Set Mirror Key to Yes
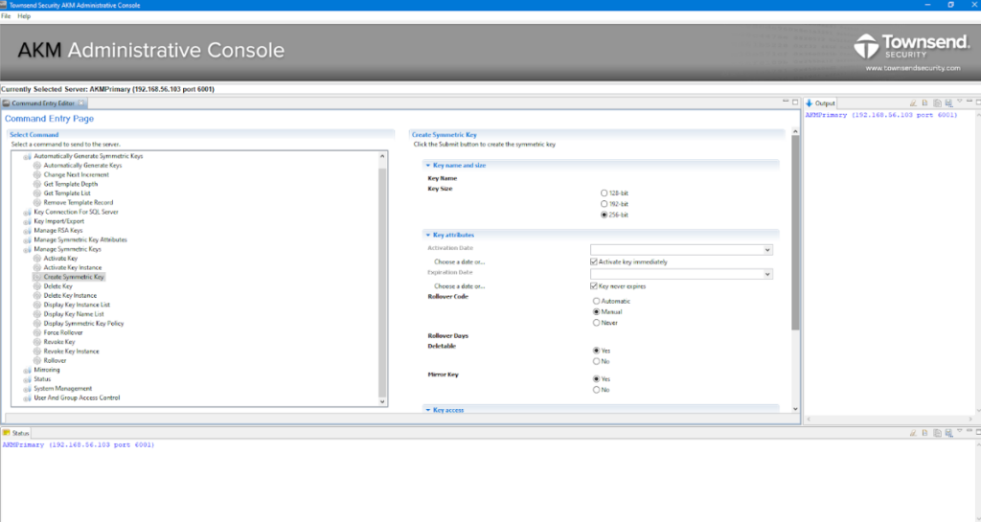Image resolution: width=981 pixels, height=522 pixels. point(596,379)
